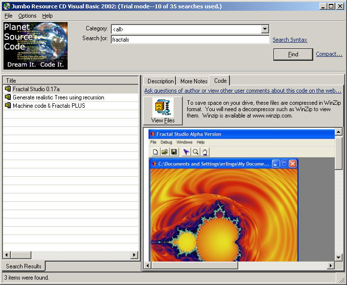347x285 pixels.
Task: Select the Search Results tab
Action: 24,266
